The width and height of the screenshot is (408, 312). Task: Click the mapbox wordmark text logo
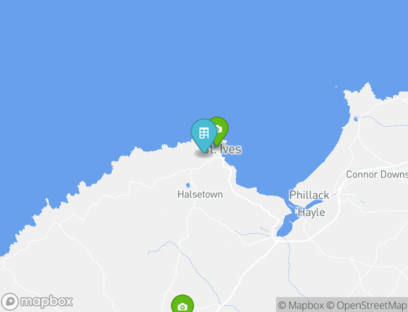click(x=46, y=302)
